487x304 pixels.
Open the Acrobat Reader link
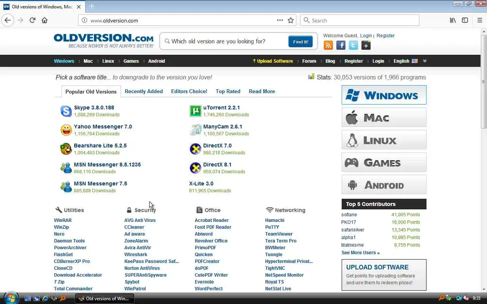coord(212,220)
